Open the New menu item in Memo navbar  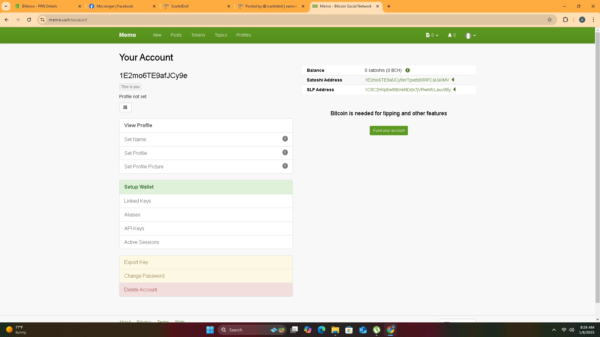[x=157, y=35]
